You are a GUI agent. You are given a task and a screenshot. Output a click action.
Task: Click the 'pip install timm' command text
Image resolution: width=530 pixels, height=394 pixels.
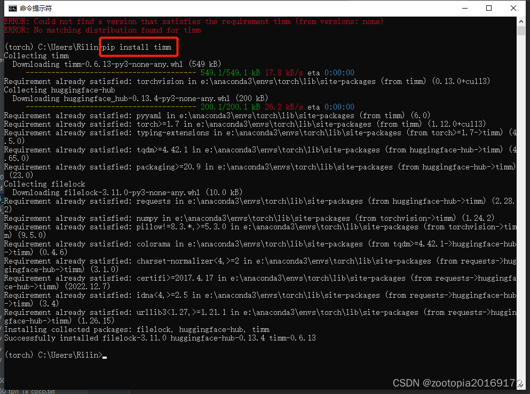tap(137, 47)
